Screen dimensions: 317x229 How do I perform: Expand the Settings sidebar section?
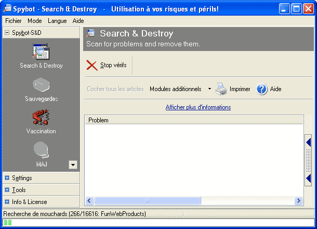(x=7, y=178)
